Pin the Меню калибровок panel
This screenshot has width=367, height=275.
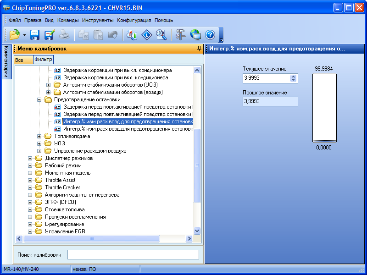[x=199, y=48]
